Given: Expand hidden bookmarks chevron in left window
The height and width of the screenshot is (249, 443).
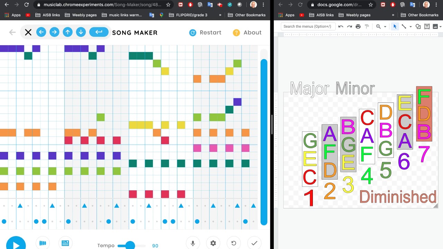Looking at the screenshot, I should [x=220, y=15].
